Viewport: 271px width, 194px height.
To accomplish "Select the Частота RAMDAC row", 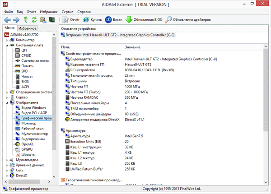I will click(102, 97).
